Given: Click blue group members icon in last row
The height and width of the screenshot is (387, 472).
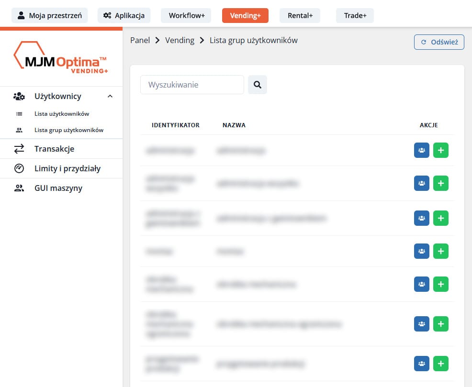Looking at the screenshot, I should [422, 364].
